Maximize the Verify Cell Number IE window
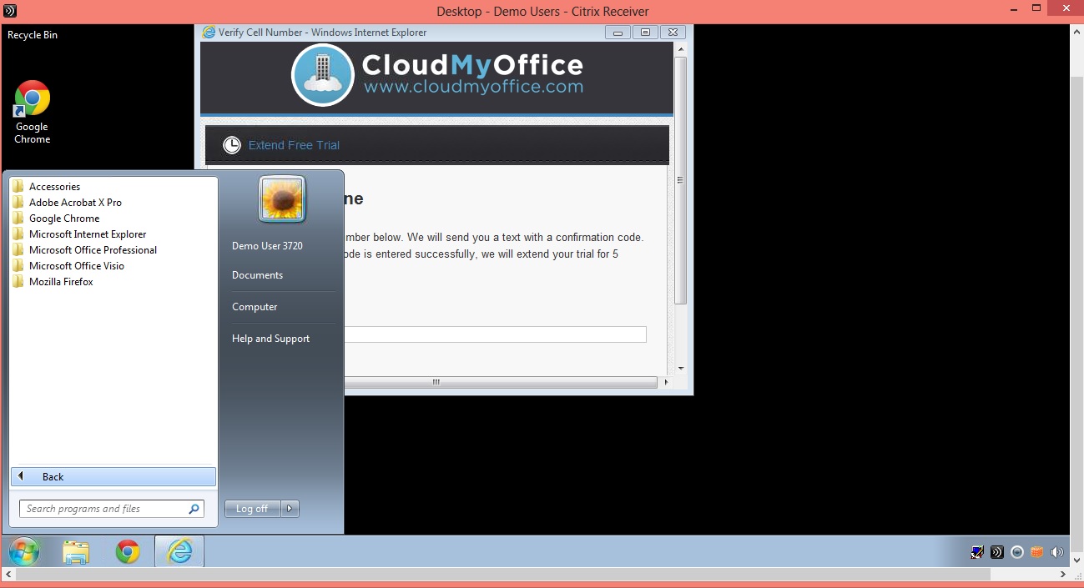1084x588 pixels. pos(644,33)
